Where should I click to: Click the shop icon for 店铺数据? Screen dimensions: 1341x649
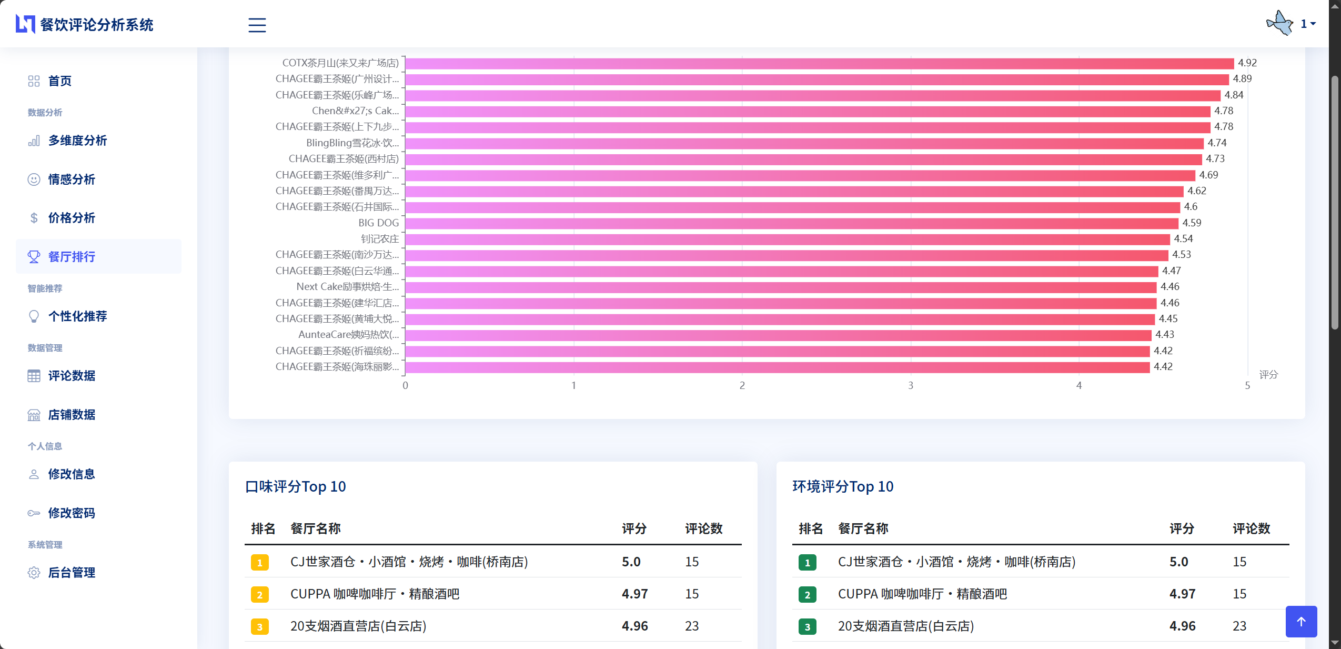tap(34, 415)
